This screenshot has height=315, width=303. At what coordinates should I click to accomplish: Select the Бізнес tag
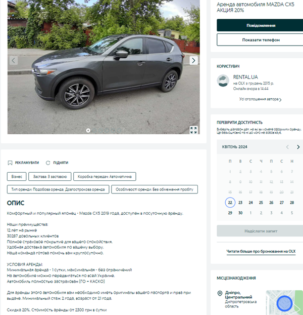[x=17, y=177]
